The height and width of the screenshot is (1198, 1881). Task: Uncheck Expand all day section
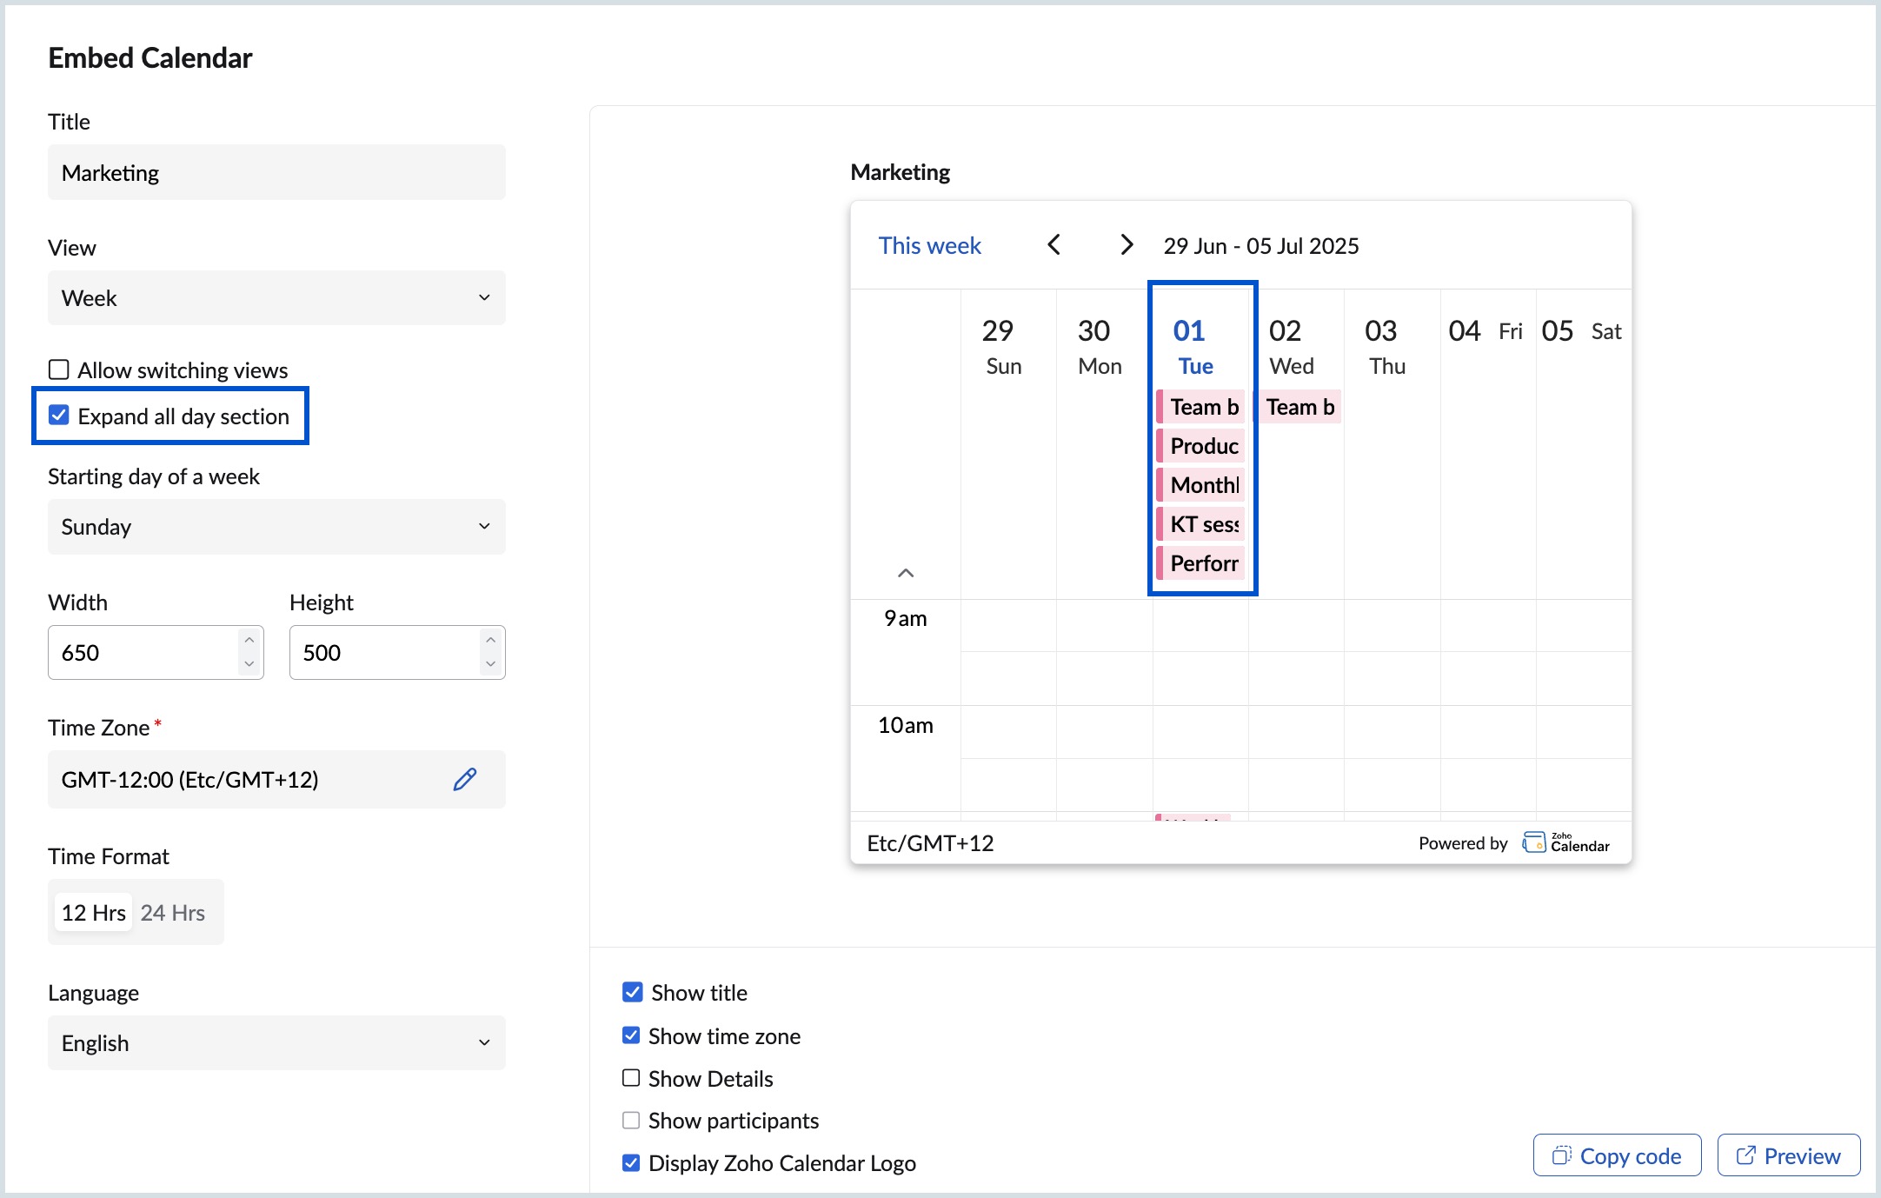(x=59, y=416)
